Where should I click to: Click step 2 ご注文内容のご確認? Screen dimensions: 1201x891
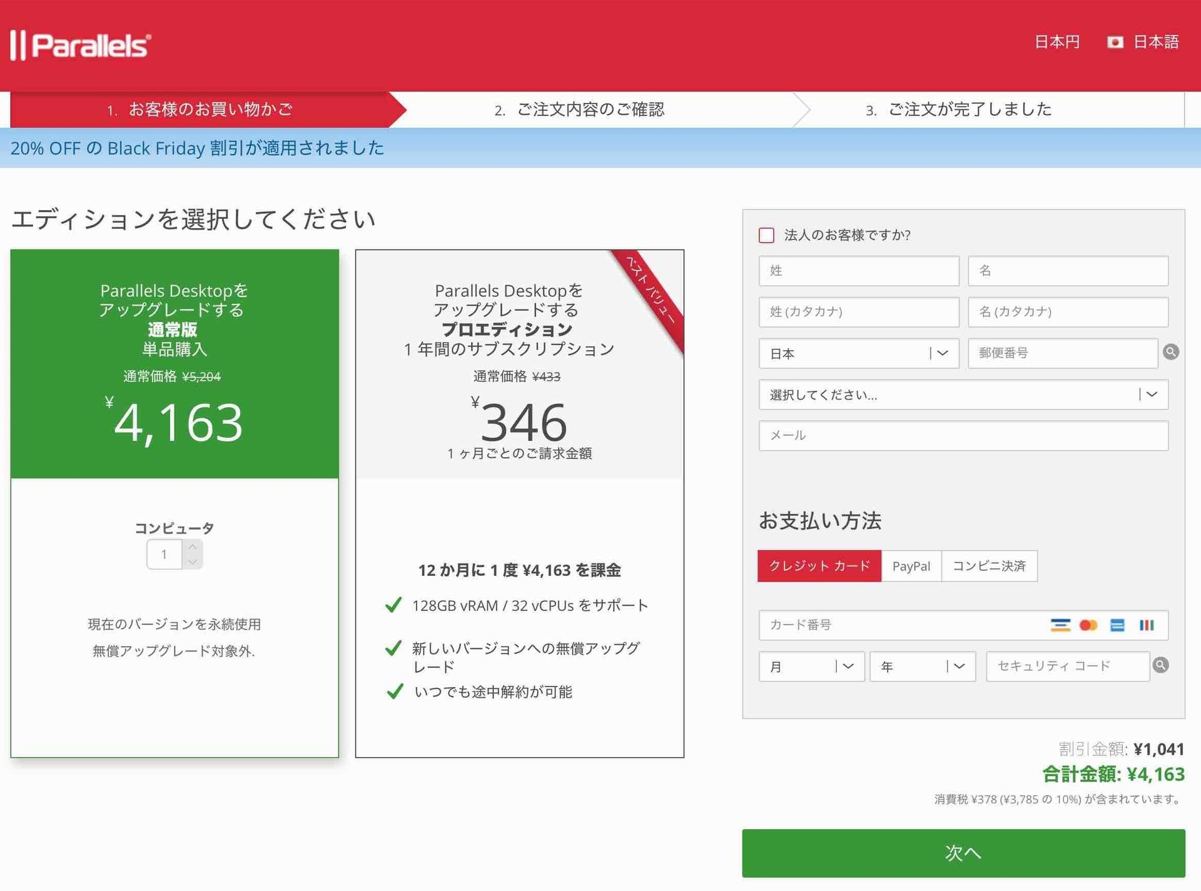point(579,110)
